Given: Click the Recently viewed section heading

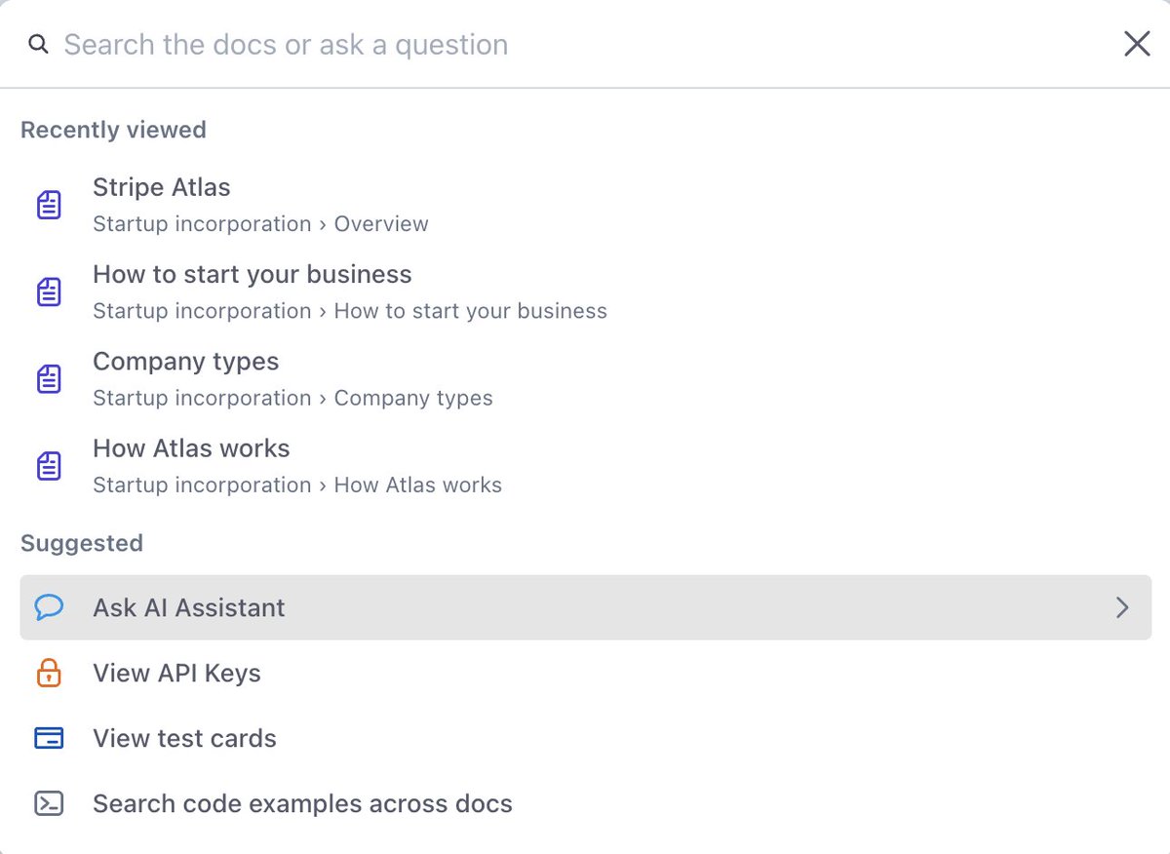Looking at the screenshot, I should click(113, 130).
